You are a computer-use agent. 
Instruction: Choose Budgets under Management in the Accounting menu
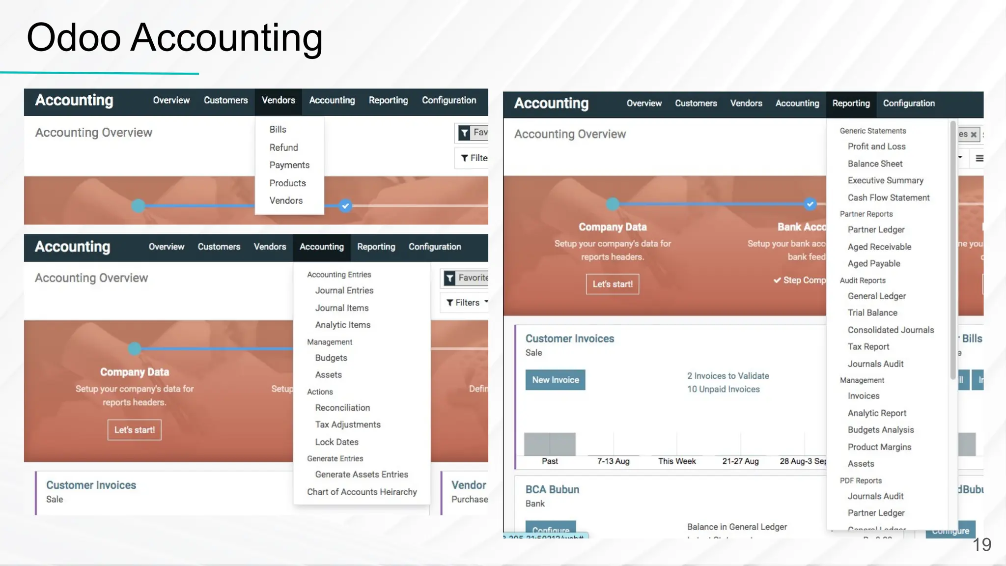tap(331, 358)
